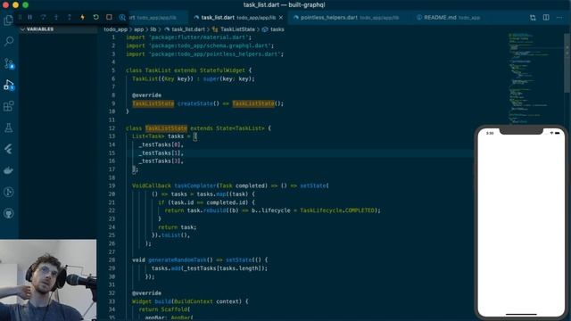Click taskCompleter on line 19
The image size is (571, 321).
[195, 185]
